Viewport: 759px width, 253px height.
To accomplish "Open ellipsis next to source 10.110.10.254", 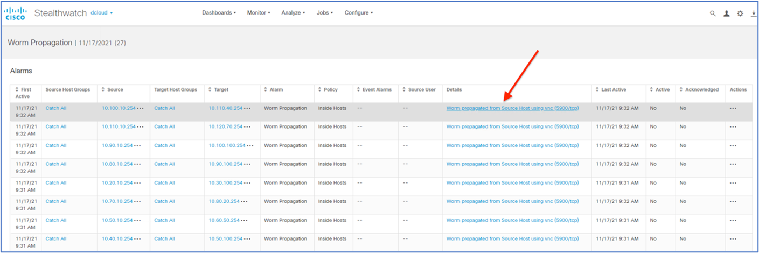I will [141, 127].
